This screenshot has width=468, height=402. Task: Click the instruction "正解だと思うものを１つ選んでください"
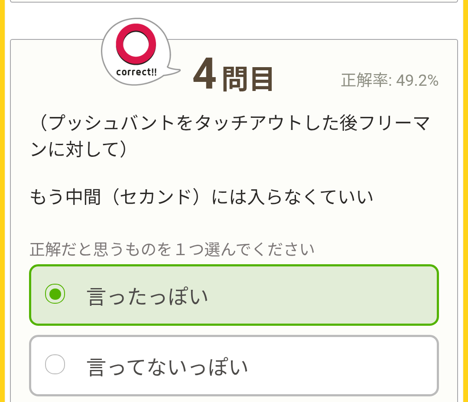click(172, 250)
